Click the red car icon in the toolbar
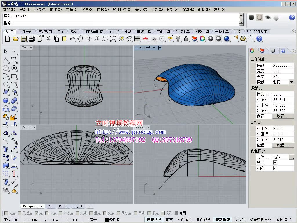297x223 pixels. tap(146, 39)
